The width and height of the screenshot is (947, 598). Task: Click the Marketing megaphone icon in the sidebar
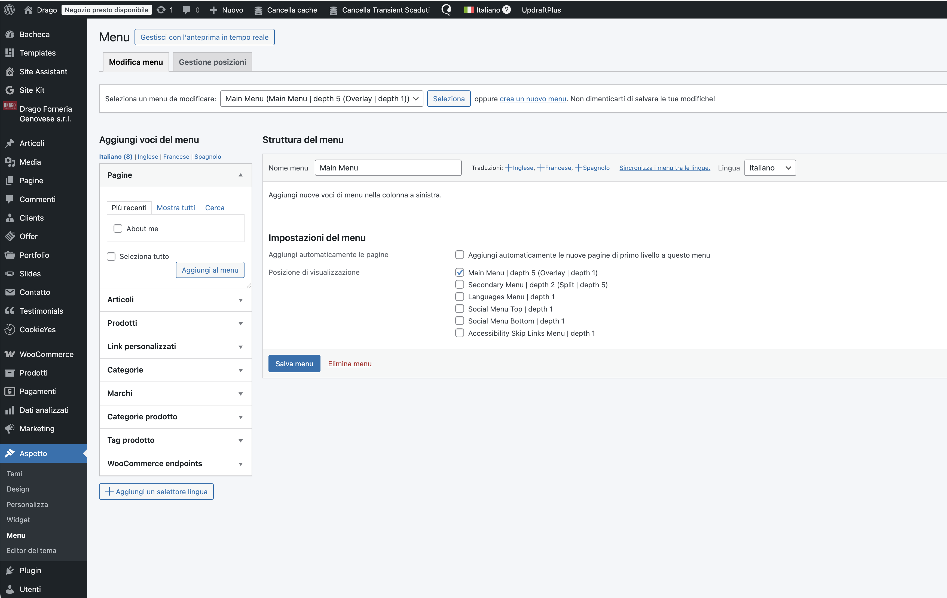[10, 428]
